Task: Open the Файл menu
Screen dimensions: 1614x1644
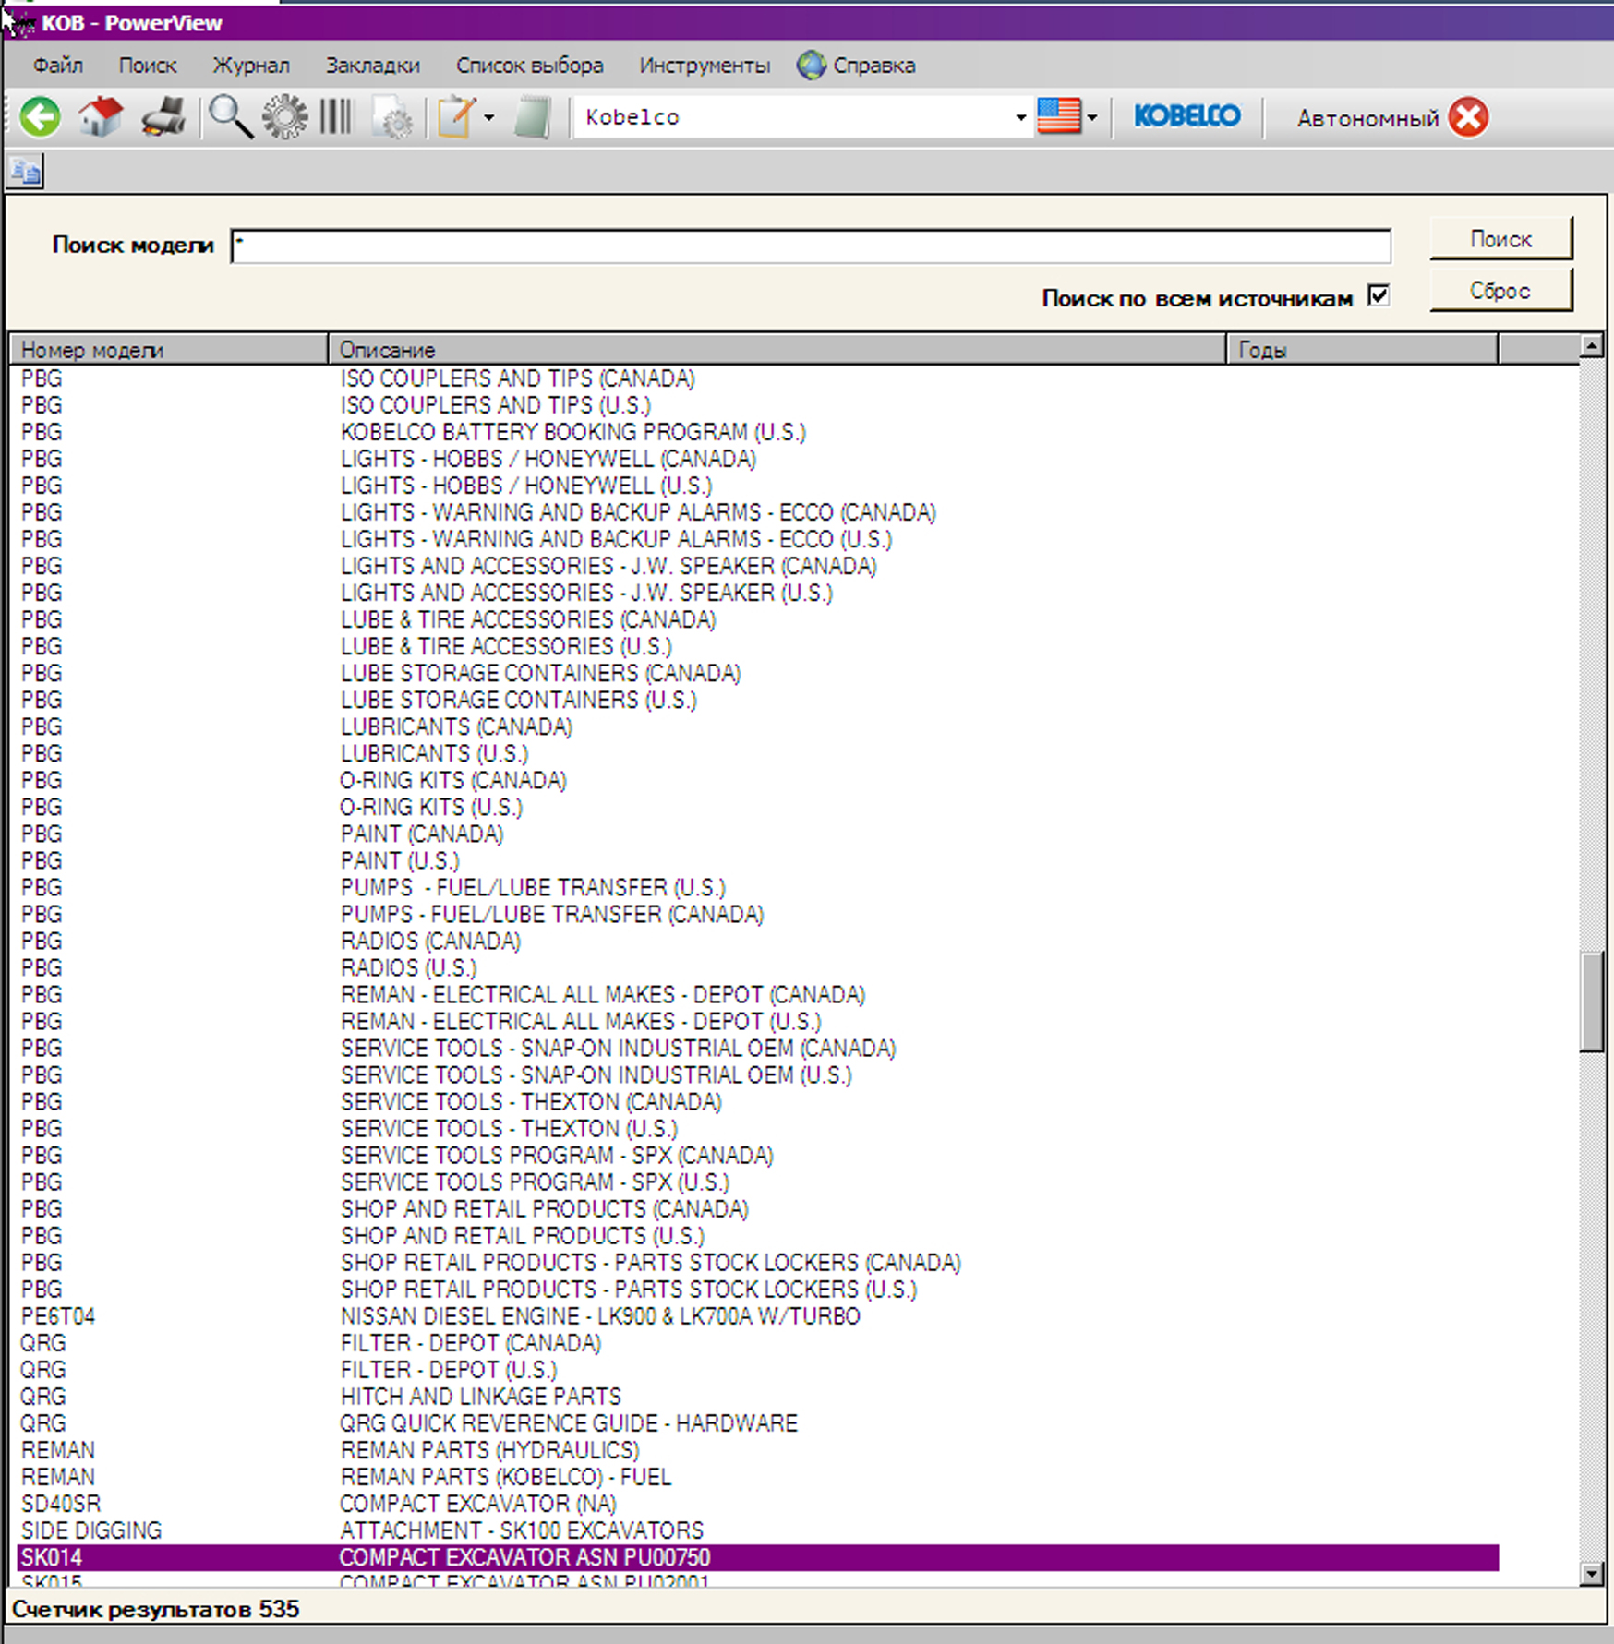Action: coord(57,66)
